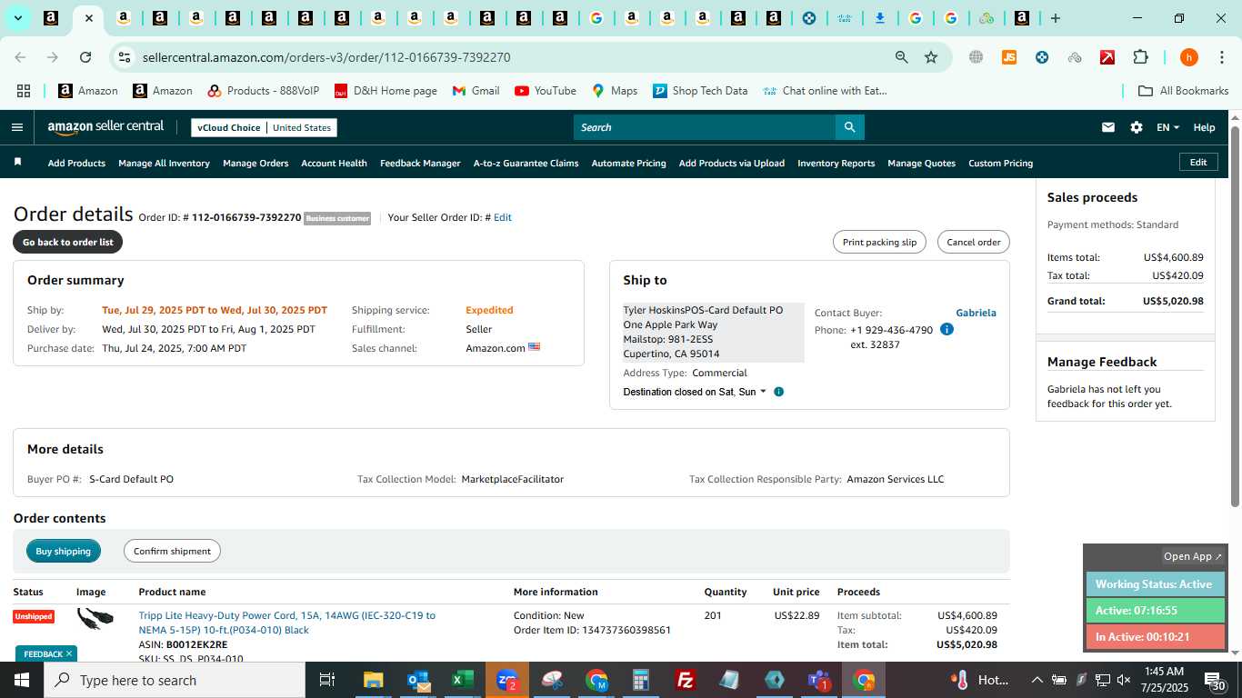The width and height of the screenshot is (1242, 698).
Task: View site information icon in address bar
Action: (125, 57)
